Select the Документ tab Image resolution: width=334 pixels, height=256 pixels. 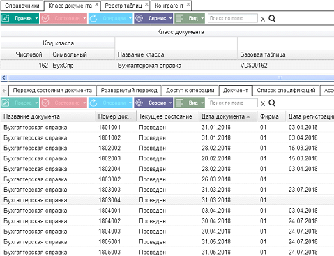(x=236, y=91)
